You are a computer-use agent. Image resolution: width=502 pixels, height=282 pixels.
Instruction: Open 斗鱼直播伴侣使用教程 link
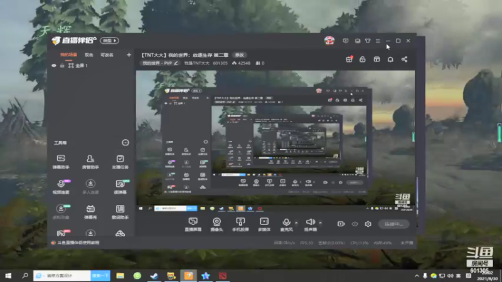point(78,243)
